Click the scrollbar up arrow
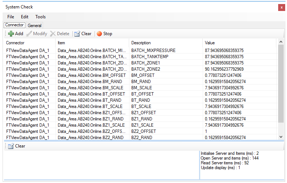Viewport: 287px width, 183px height. 281,42
